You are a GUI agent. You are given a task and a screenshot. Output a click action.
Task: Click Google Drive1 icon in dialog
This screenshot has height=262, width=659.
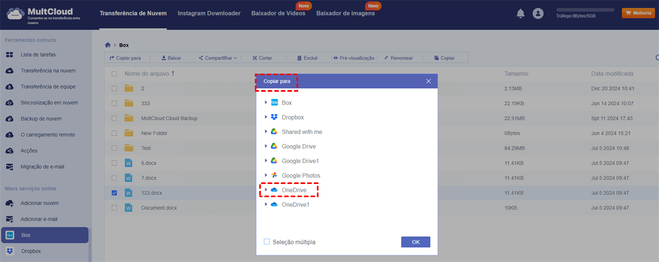(274, 161)
